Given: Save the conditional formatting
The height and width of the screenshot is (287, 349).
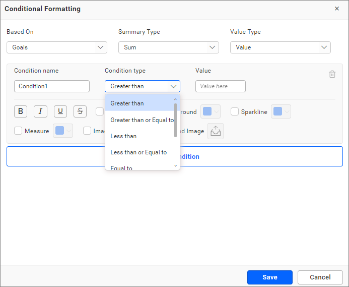Looking at the screenshot, I should click(x=270, y=277).
